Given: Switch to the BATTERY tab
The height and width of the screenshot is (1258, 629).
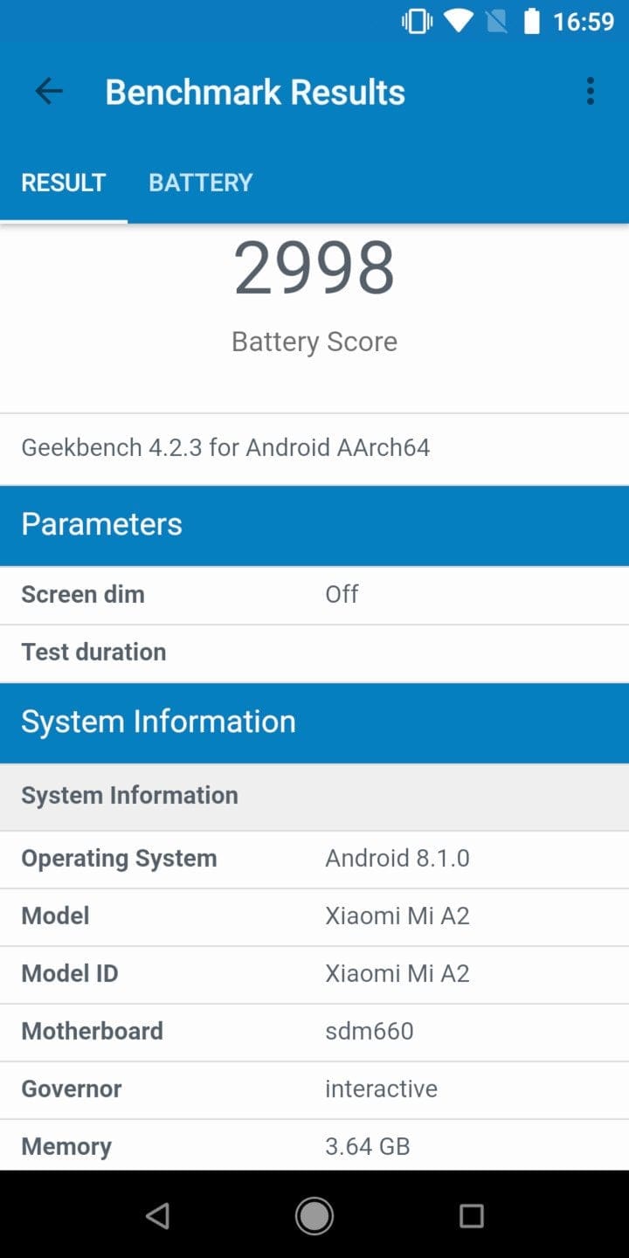Looking at the screenshot, I should click(x=200, y=183).
